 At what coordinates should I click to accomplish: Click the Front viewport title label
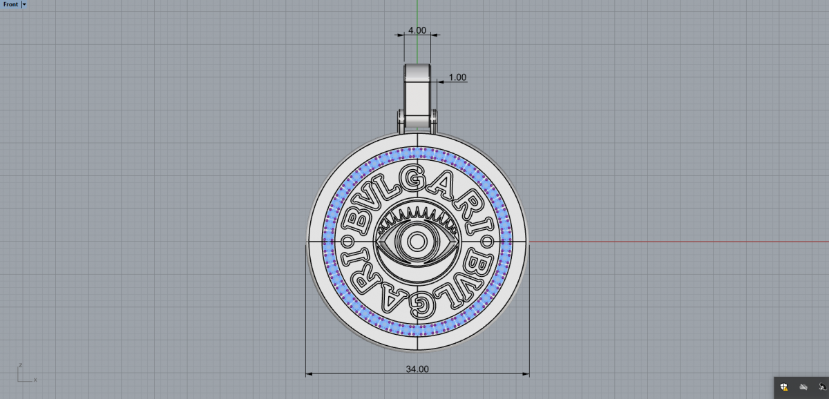(10, 4)
